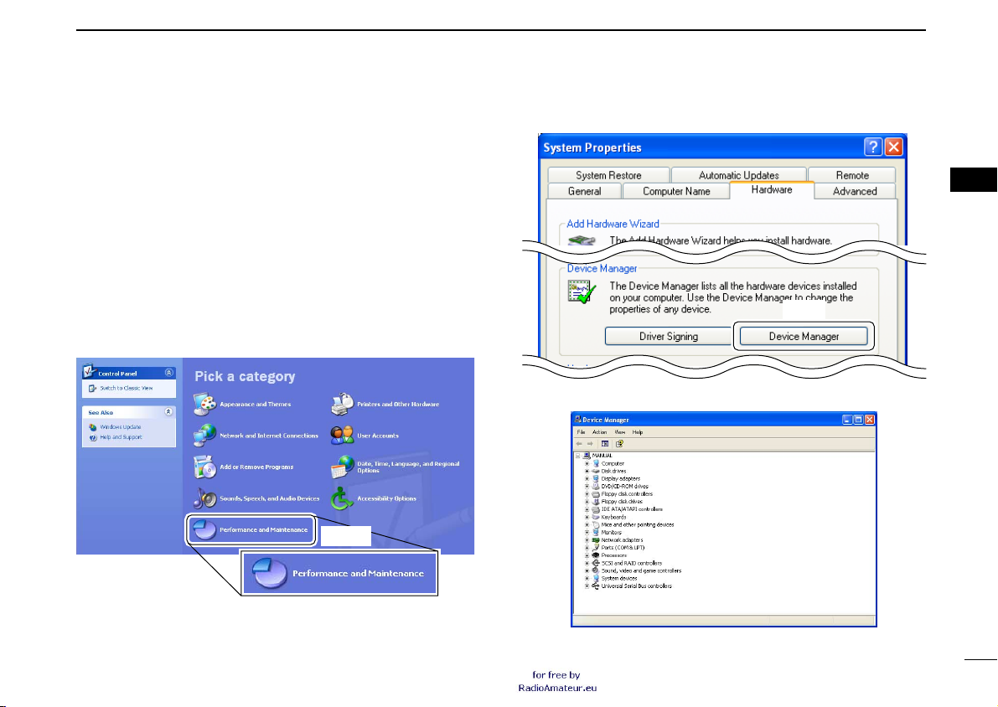Click the Universal Serial Bus controllers icon
Viewport: 998px width, 707px height.
click(x=596, y=586)
